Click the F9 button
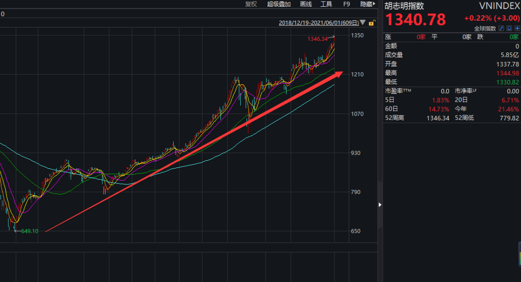This screenshot has width=521, height=282. [346, 4]
